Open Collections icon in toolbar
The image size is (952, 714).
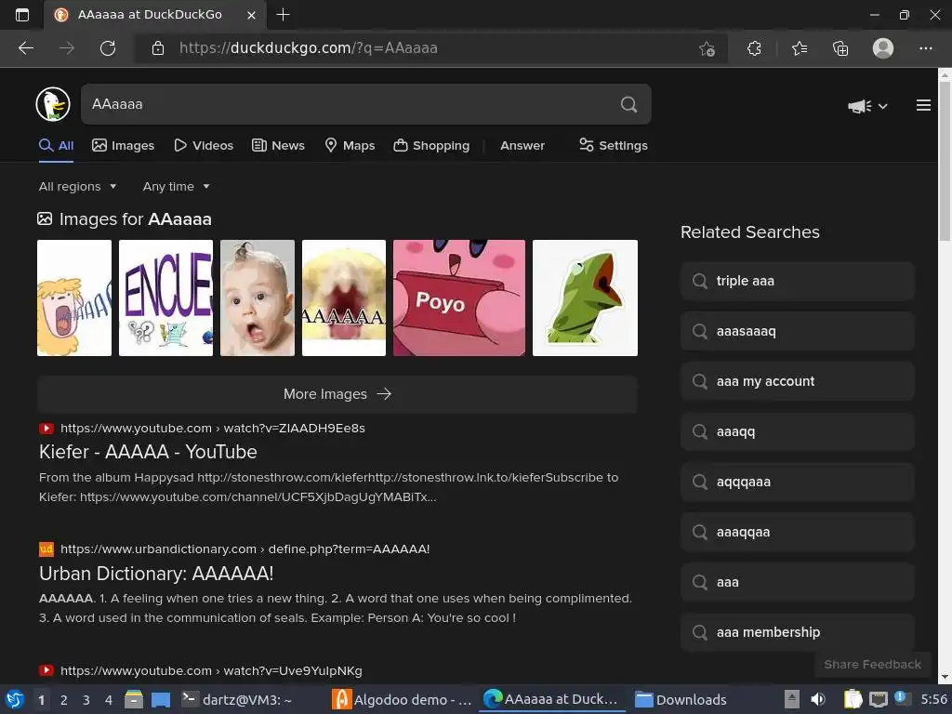point(840,48)
